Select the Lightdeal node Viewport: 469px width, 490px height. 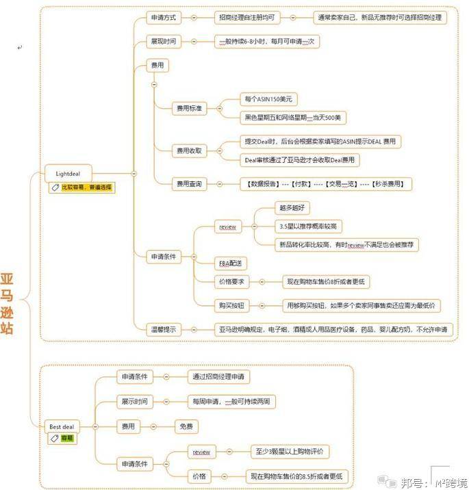(x=68, y=173)
